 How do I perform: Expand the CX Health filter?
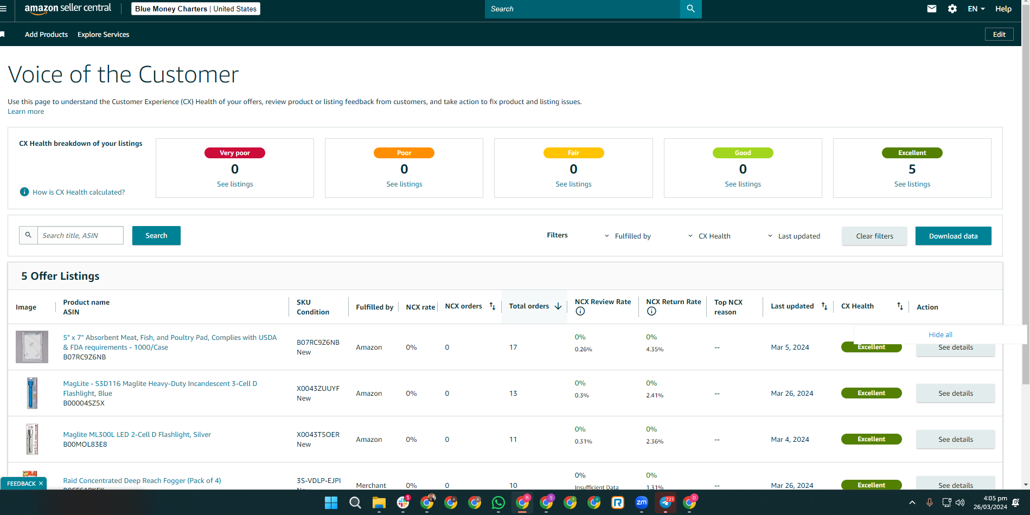tap(709, 236)
